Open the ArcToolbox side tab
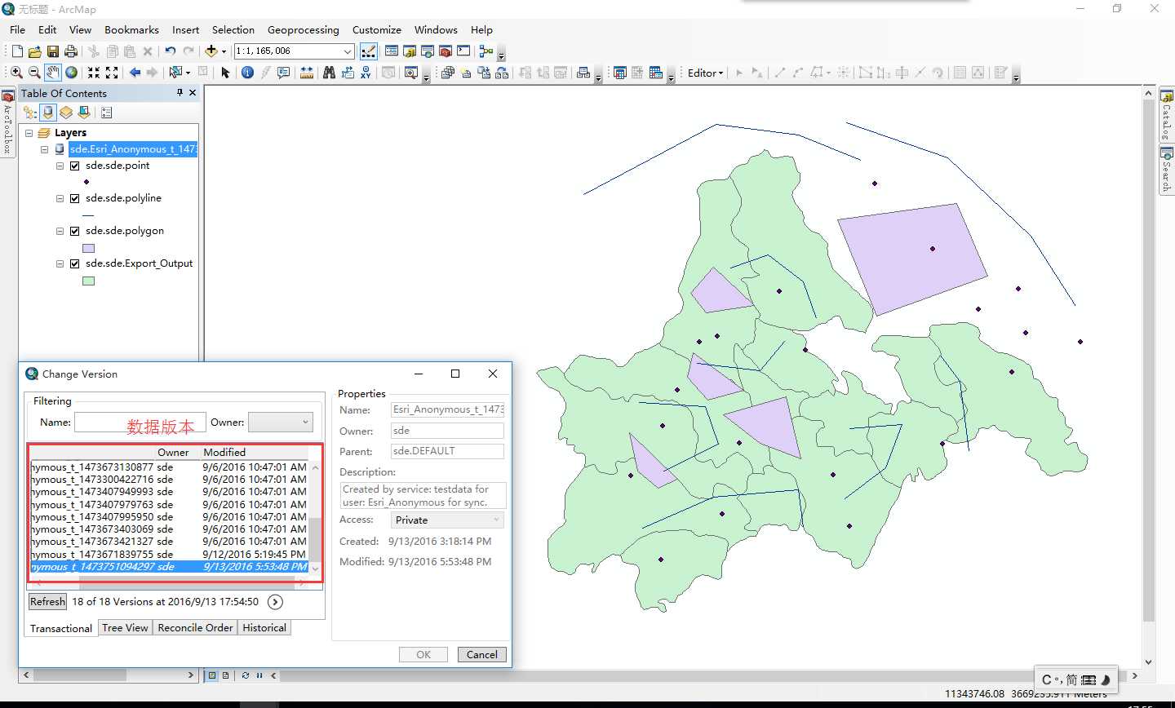1175x708 pixels. pyautogui.click(x=7, y=123)
